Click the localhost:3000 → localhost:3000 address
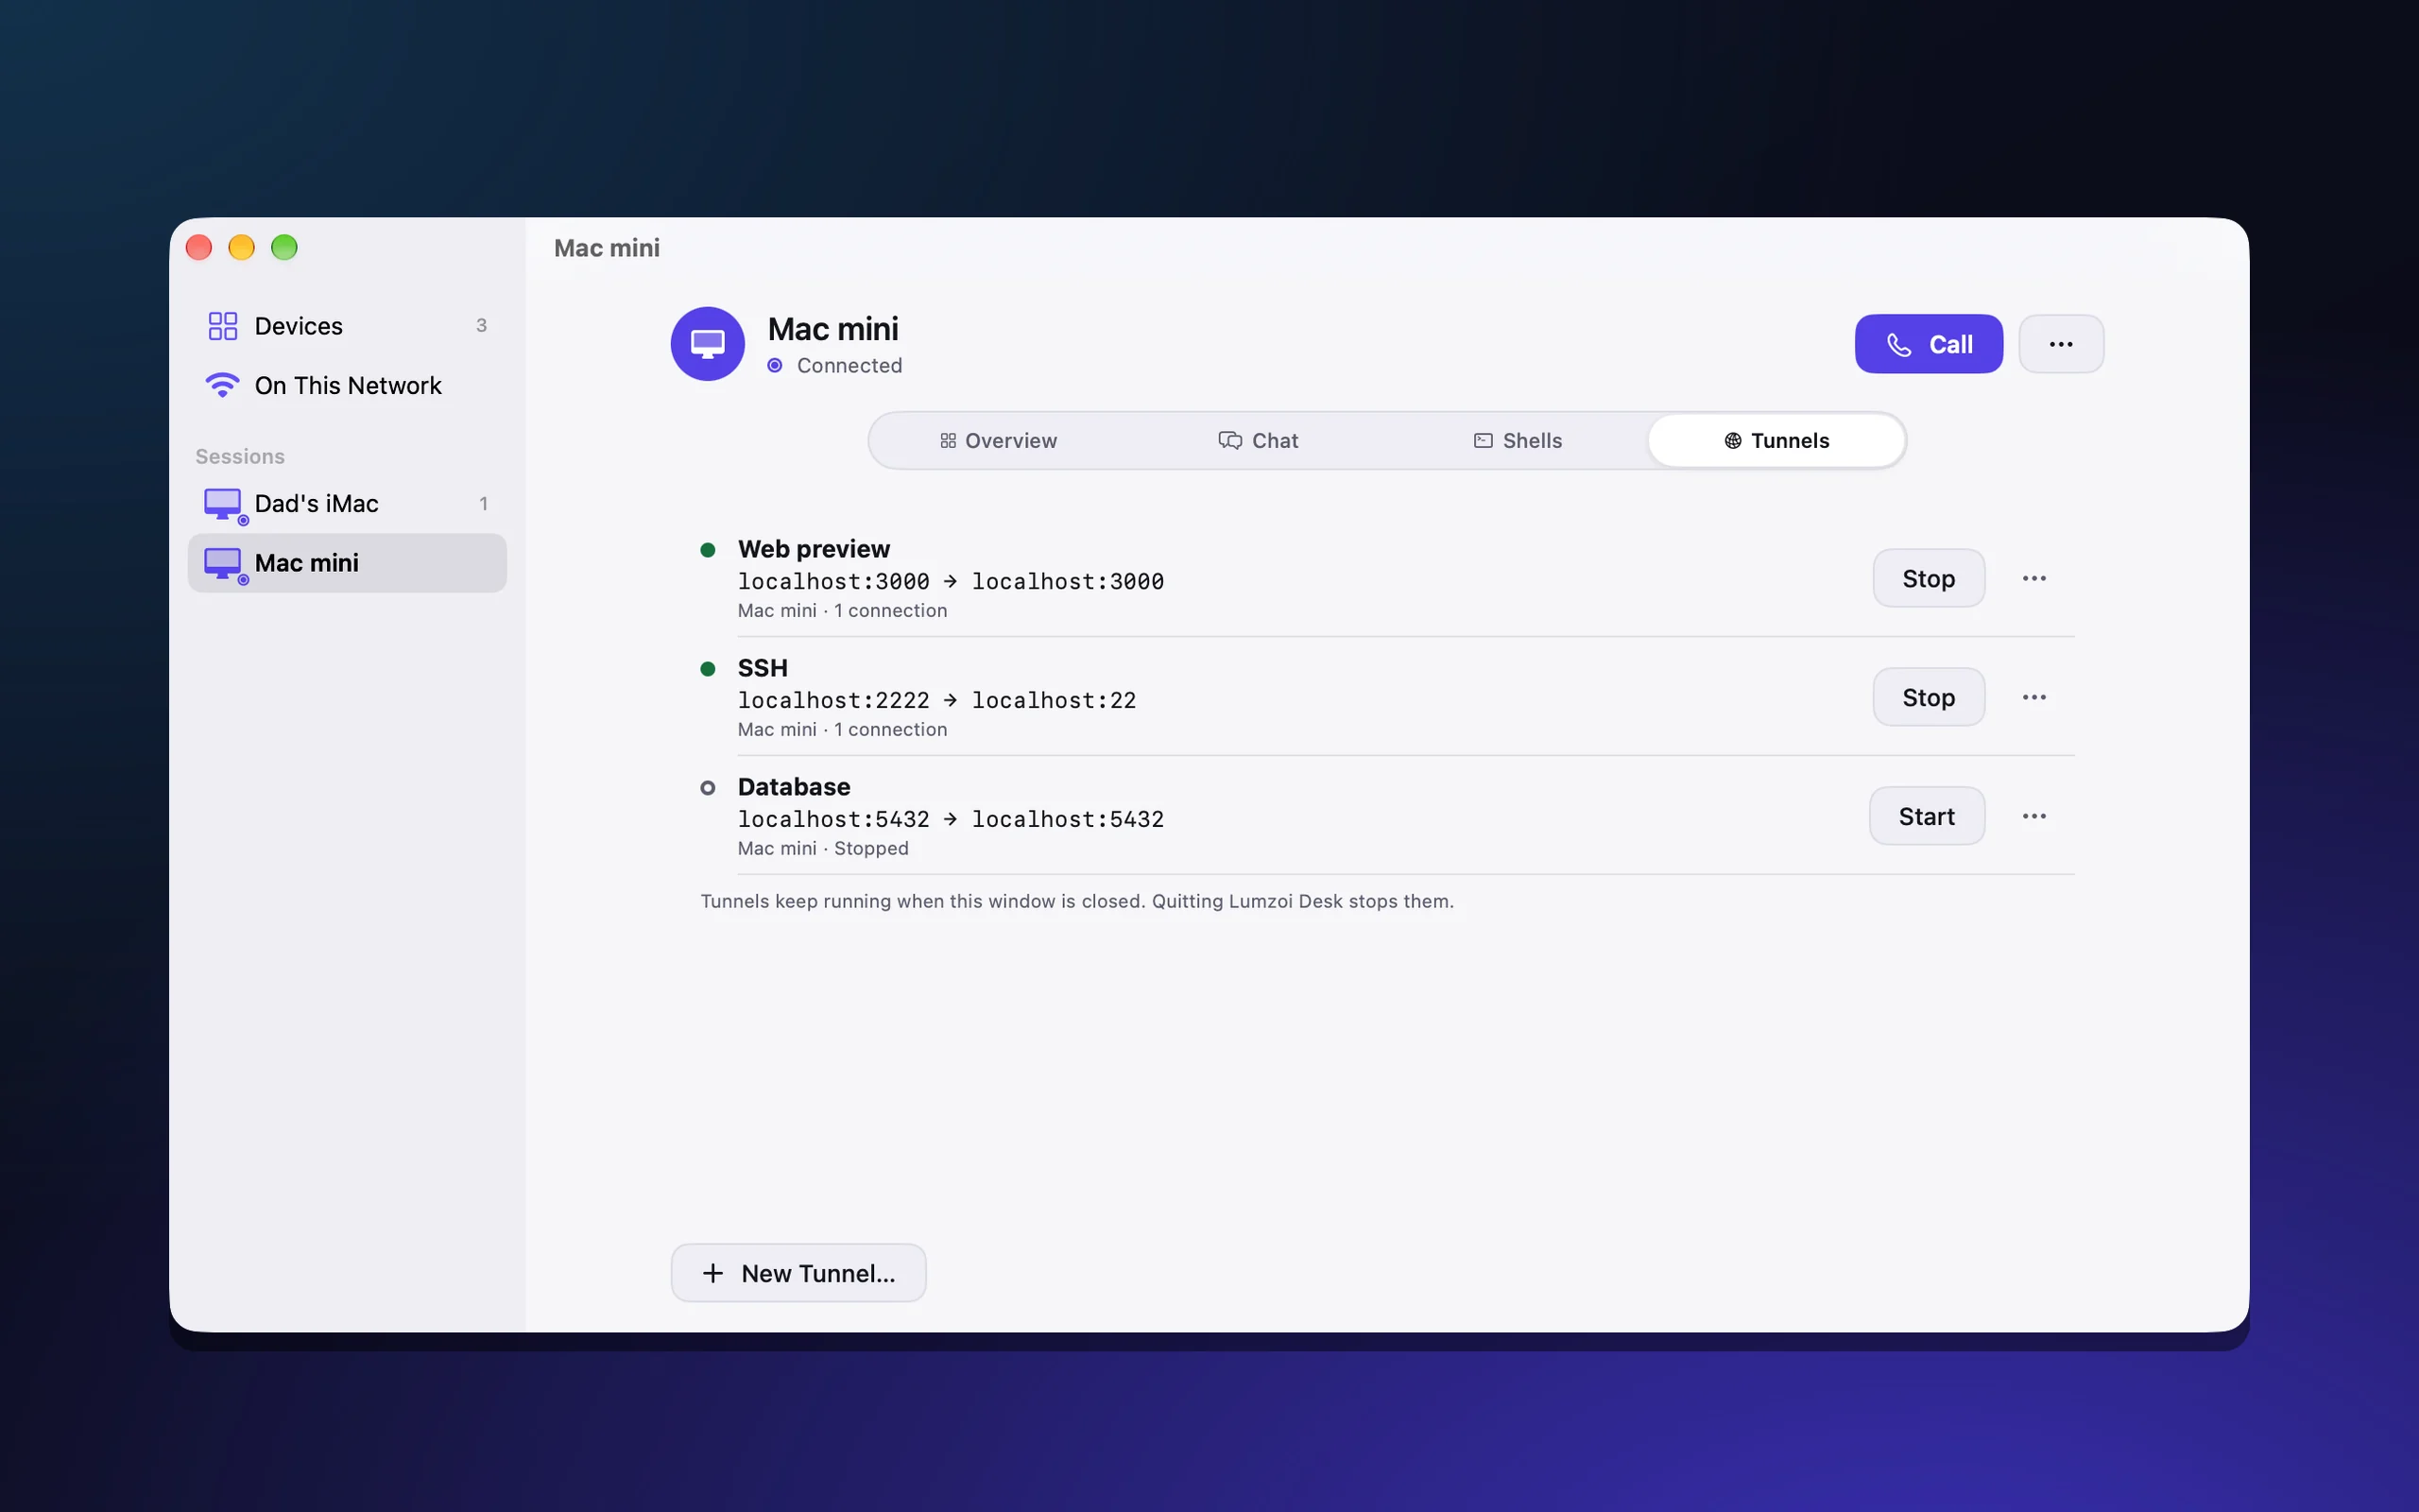2419x1512 pixels. [x=951, y=581]
